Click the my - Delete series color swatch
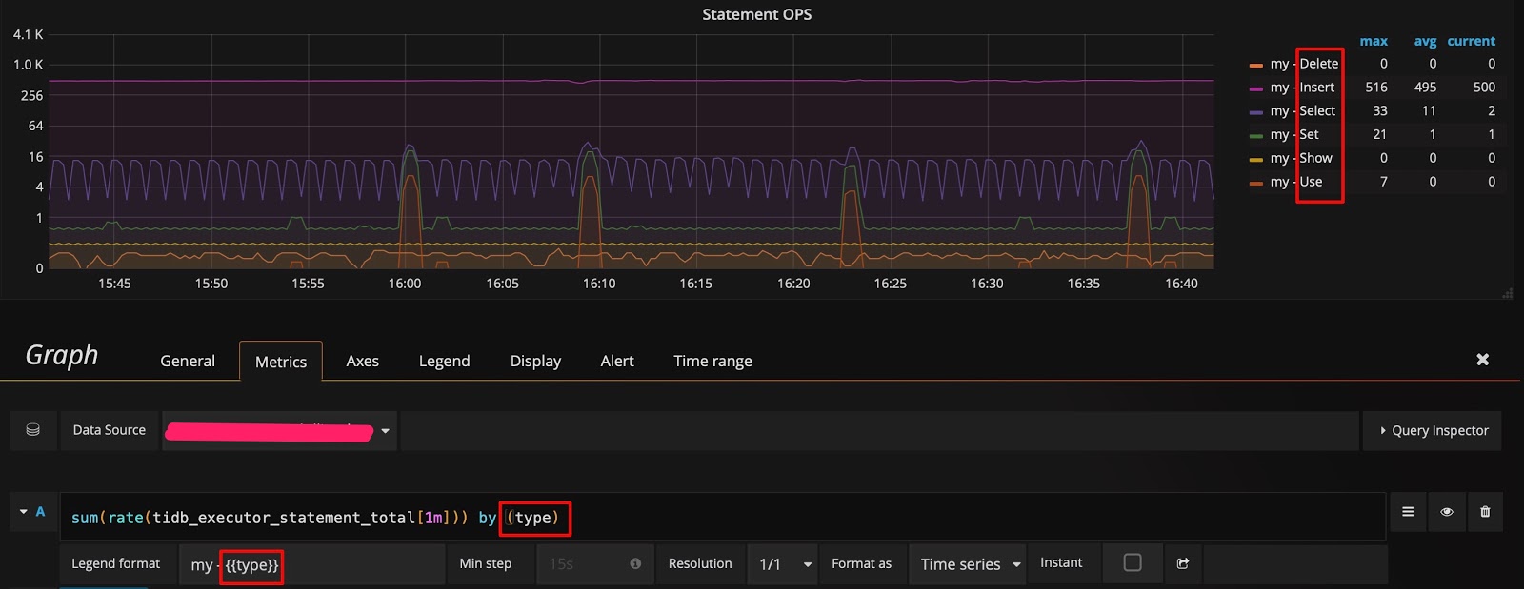The width and height of the screenshot is (1524, 589). pos(1255,65)
